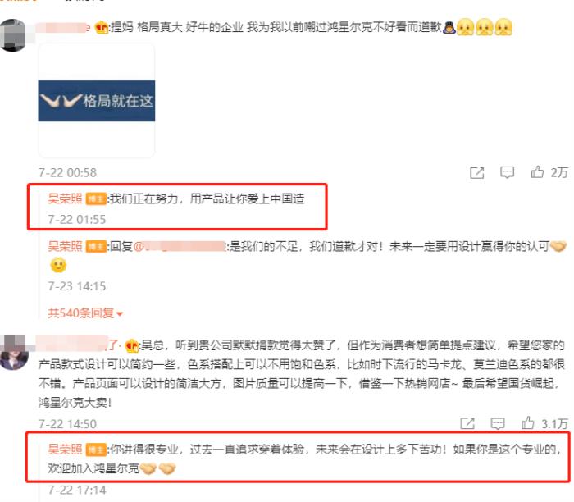Click the 博主 badge in first reply
The image size is (574, 502).
(x=96, y=199)
